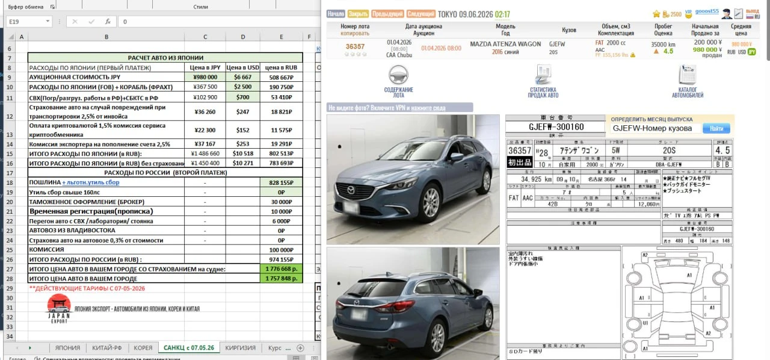Switch to the ЯПОНИЯ sheet tab

67,348
